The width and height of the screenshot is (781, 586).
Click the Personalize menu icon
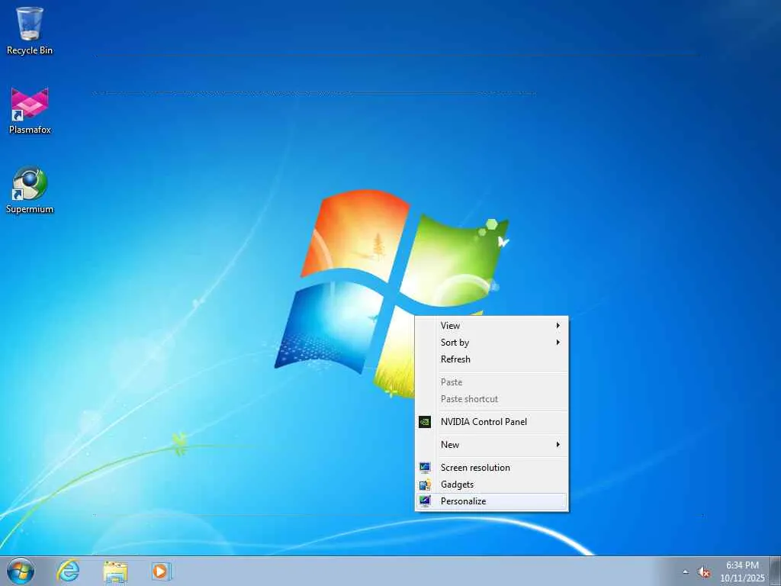[425, 501]
